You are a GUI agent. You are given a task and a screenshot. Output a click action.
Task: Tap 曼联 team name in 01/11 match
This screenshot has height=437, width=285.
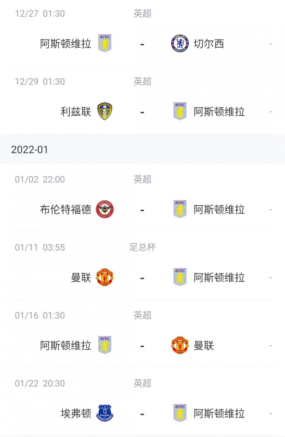(x=81, y=278)
